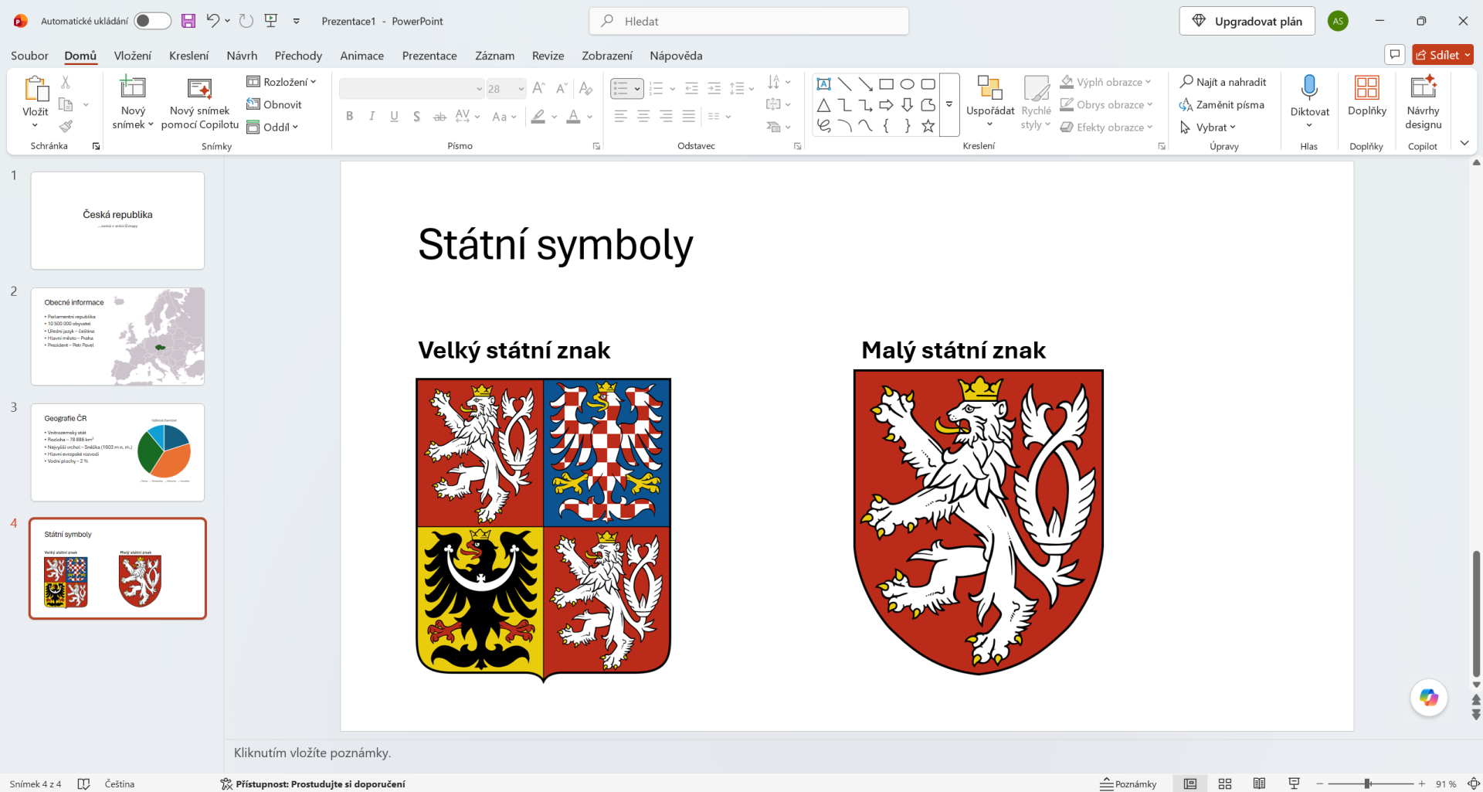Select the five-point star shape
The width and height of the screenshot is (1483, 792).
tap(928, 126)
